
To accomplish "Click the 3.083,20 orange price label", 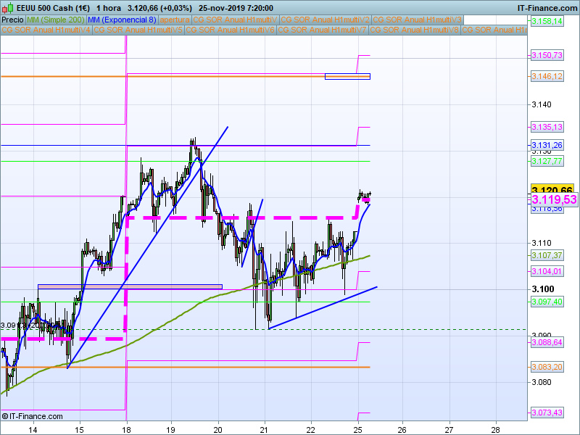I will click(547, 367).
